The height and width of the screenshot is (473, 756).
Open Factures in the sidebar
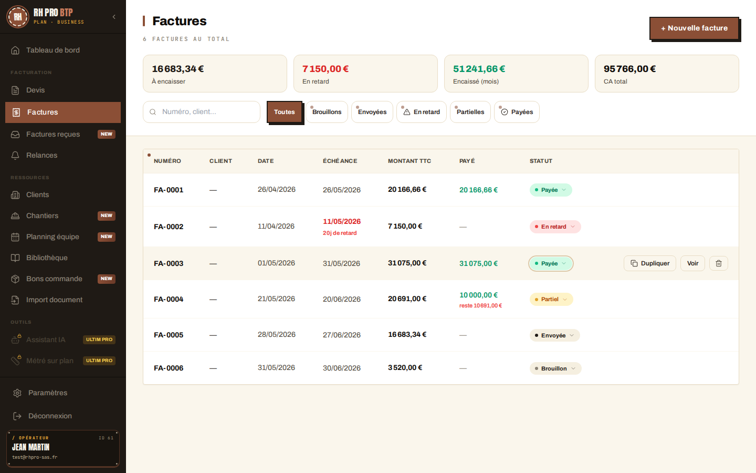coord(63,112)
